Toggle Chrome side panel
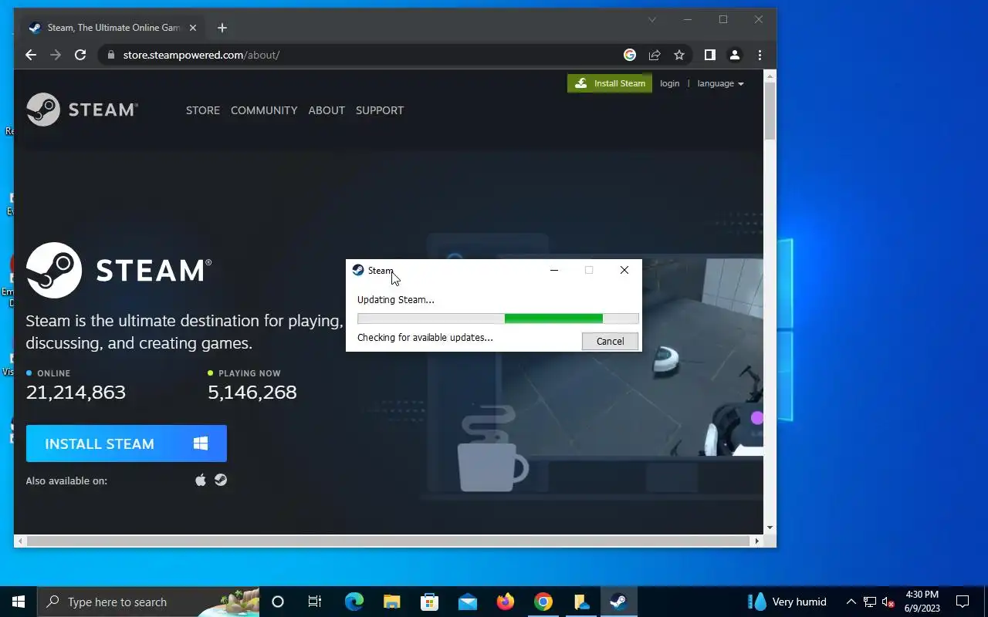Image resolution: width=988 pixels, height=617 pixels. pyautogui.click(x=710, y=55)
